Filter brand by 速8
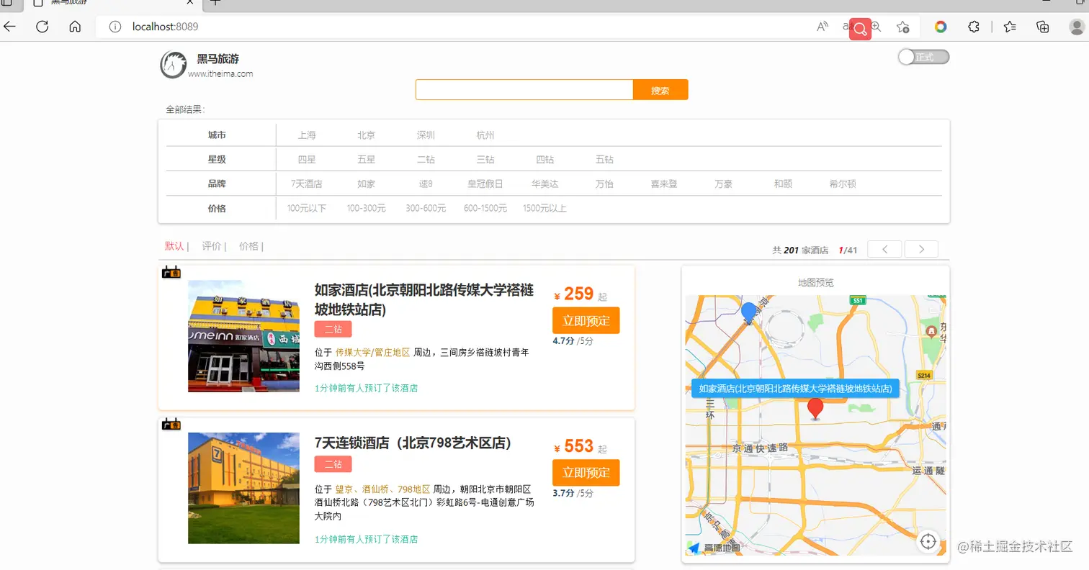 pyautogui.click(x=426, y=184)
